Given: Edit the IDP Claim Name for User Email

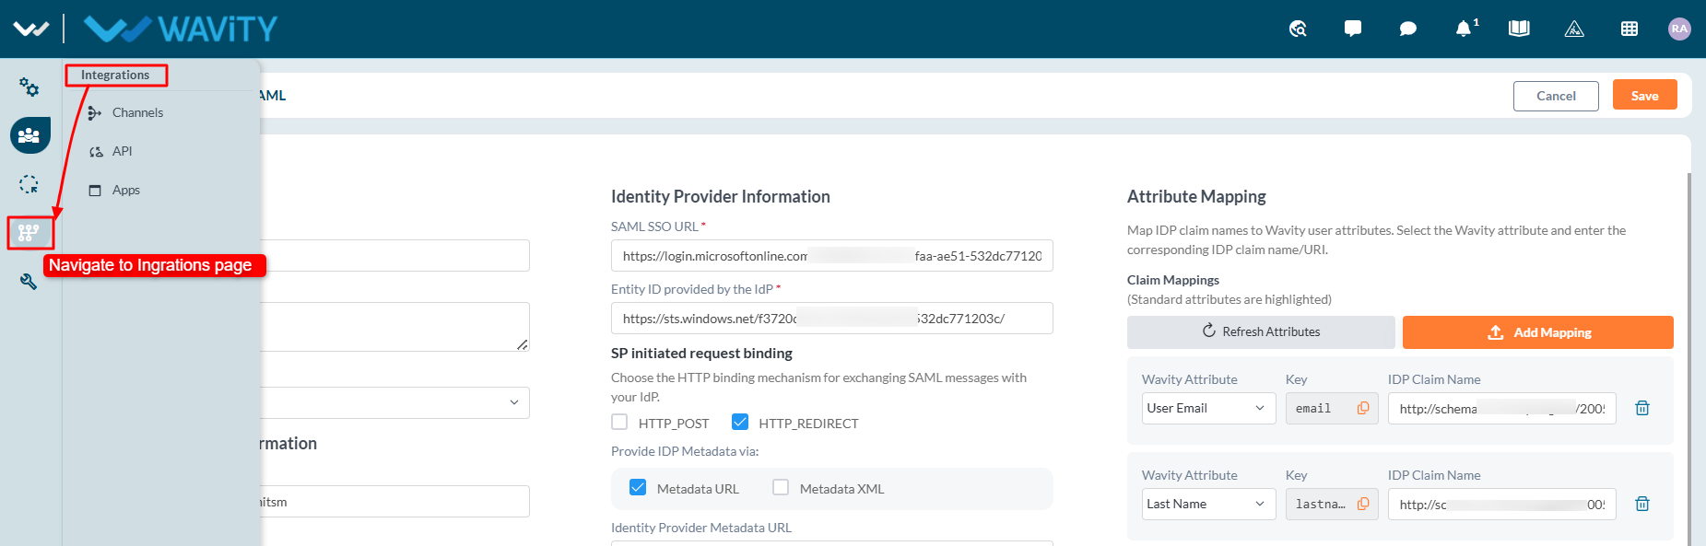Looking at the screenshot, I should (x=1502, y=409).
